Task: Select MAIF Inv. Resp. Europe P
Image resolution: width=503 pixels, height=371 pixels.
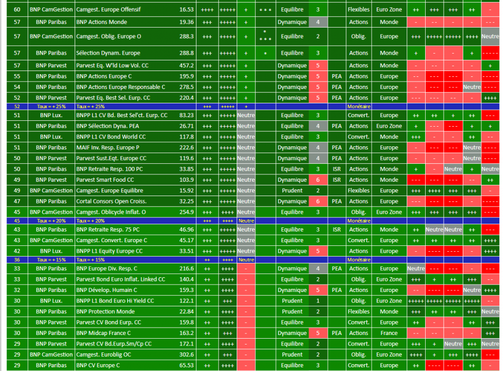Action: 108,148
